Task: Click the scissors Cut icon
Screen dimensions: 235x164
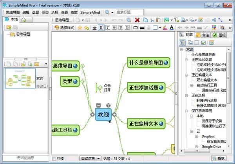Action: [x=152, y=20]
